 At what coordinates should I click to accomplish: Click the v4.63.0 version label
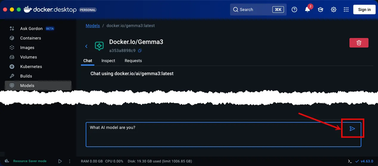click(x=367, y=161)
